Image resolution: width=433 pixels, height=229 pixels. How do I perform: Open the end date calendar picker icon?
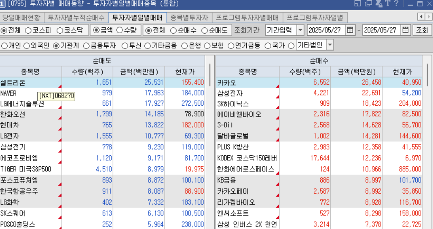[405, 30]
